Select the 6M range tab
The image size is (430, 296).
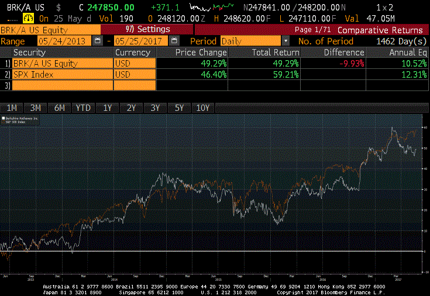[x=59, y=108]
